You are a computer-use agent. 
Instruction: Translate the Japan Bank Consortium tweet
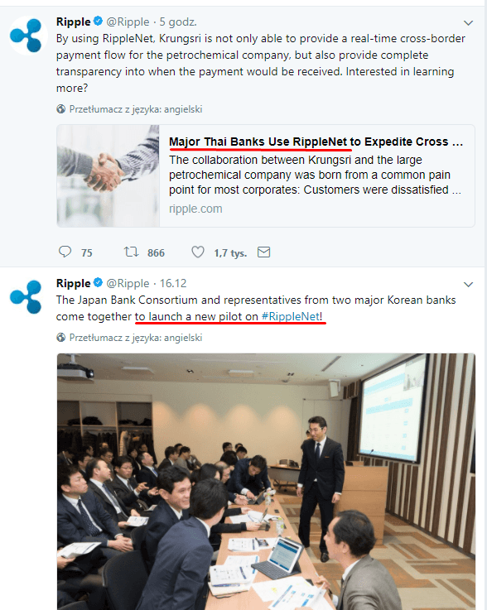tap(136, 338)
